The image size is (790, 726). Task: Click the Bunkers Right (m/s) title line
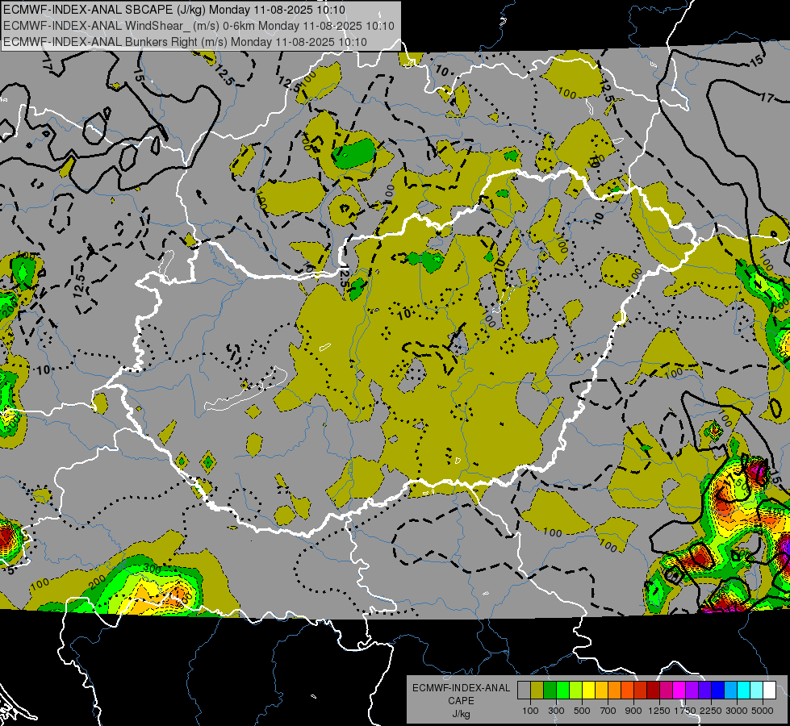tap(185, 42)
